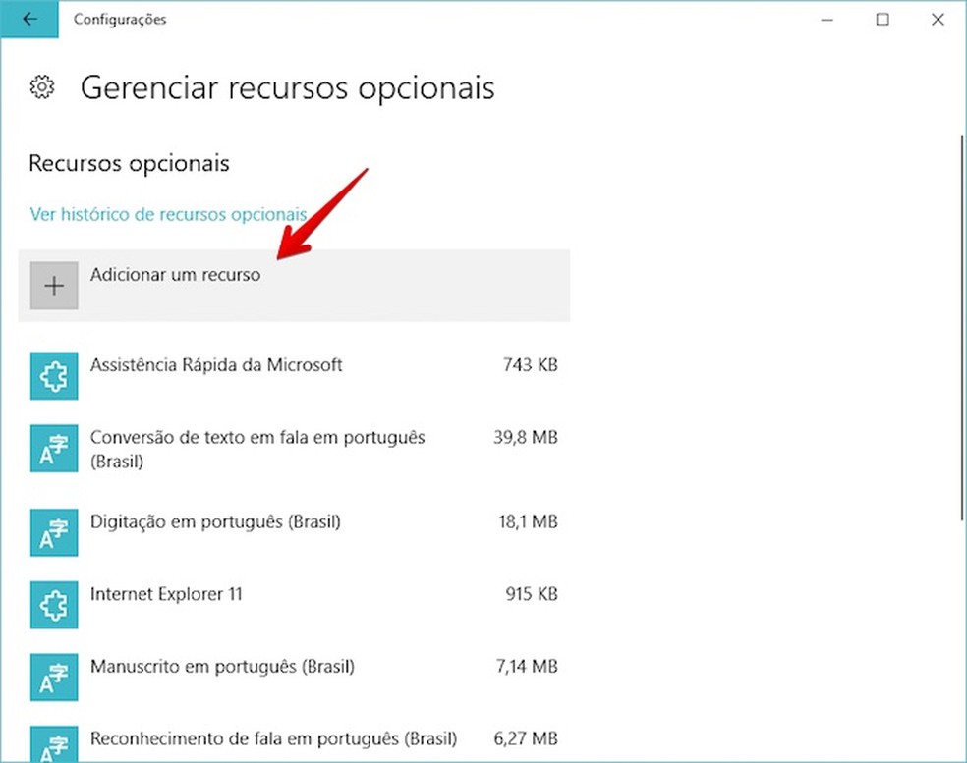Screen dimensions: 967x763
Task: Click the plus icon to add a feature
Action: pyautogui.click(x=54, y=286)
